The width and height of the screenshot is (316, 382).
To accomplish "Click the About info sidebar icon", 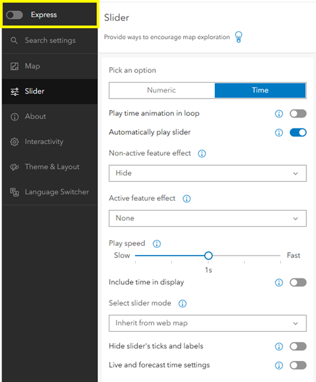I will [15, 117].
